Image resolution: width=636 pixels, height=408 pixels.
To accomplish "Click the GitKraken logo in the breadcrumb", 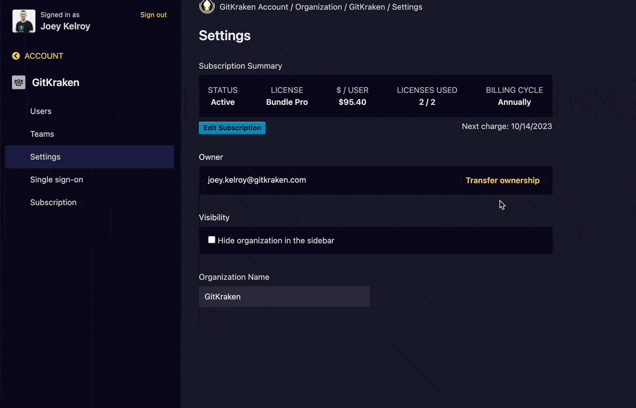I will [x=206, y=7].
